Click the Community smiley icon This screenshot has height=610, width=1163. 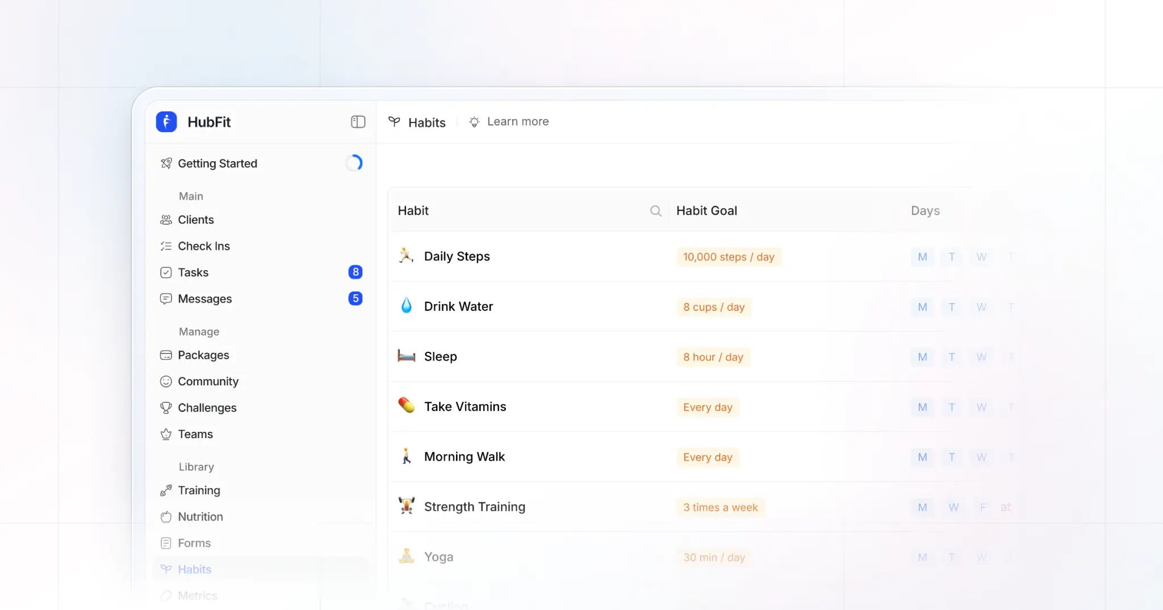(166, 381)
